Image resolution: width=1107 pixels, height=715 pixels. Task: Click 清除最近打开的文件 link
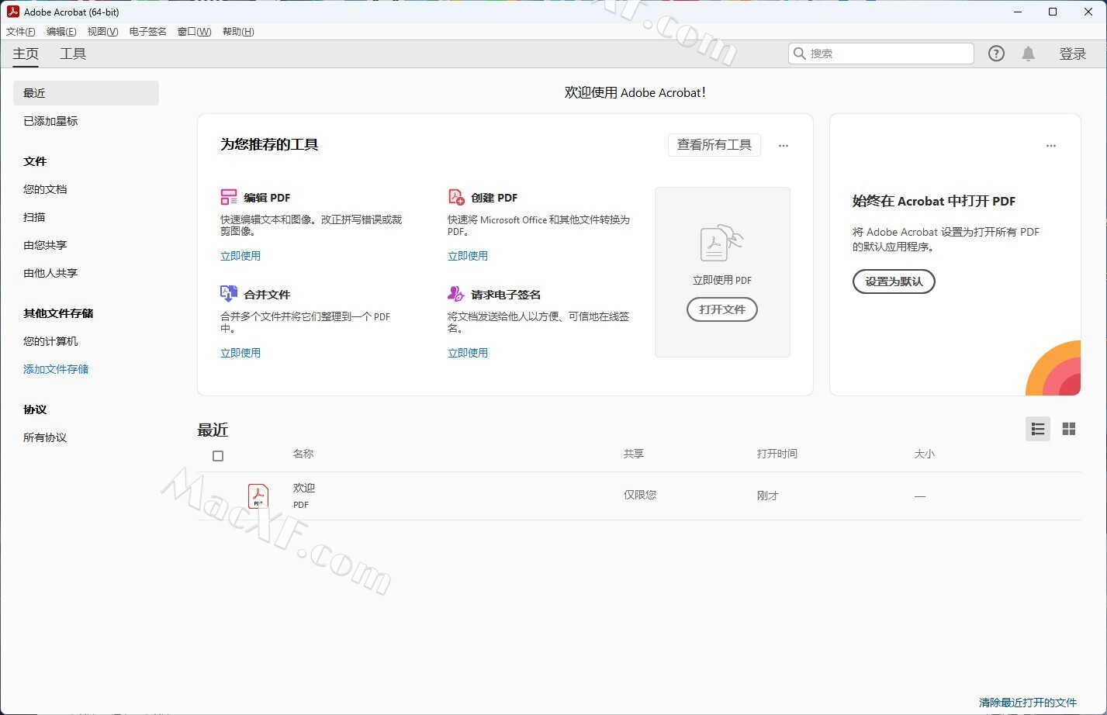(1028, 703)
